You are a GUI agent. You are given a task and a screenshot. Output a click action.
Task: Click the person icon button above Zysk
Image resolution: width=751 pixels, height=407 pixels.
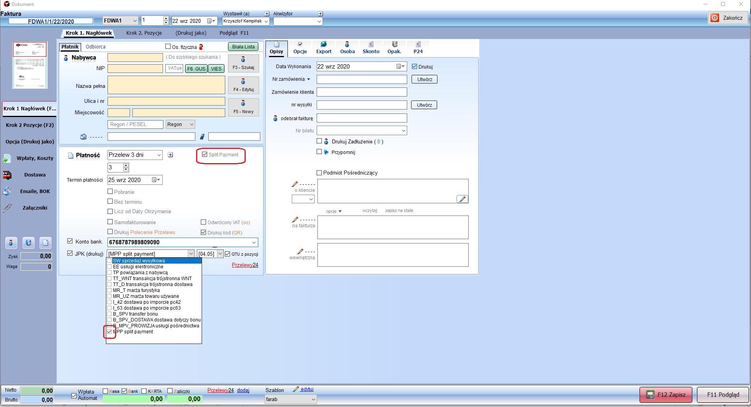click(11, 243)
